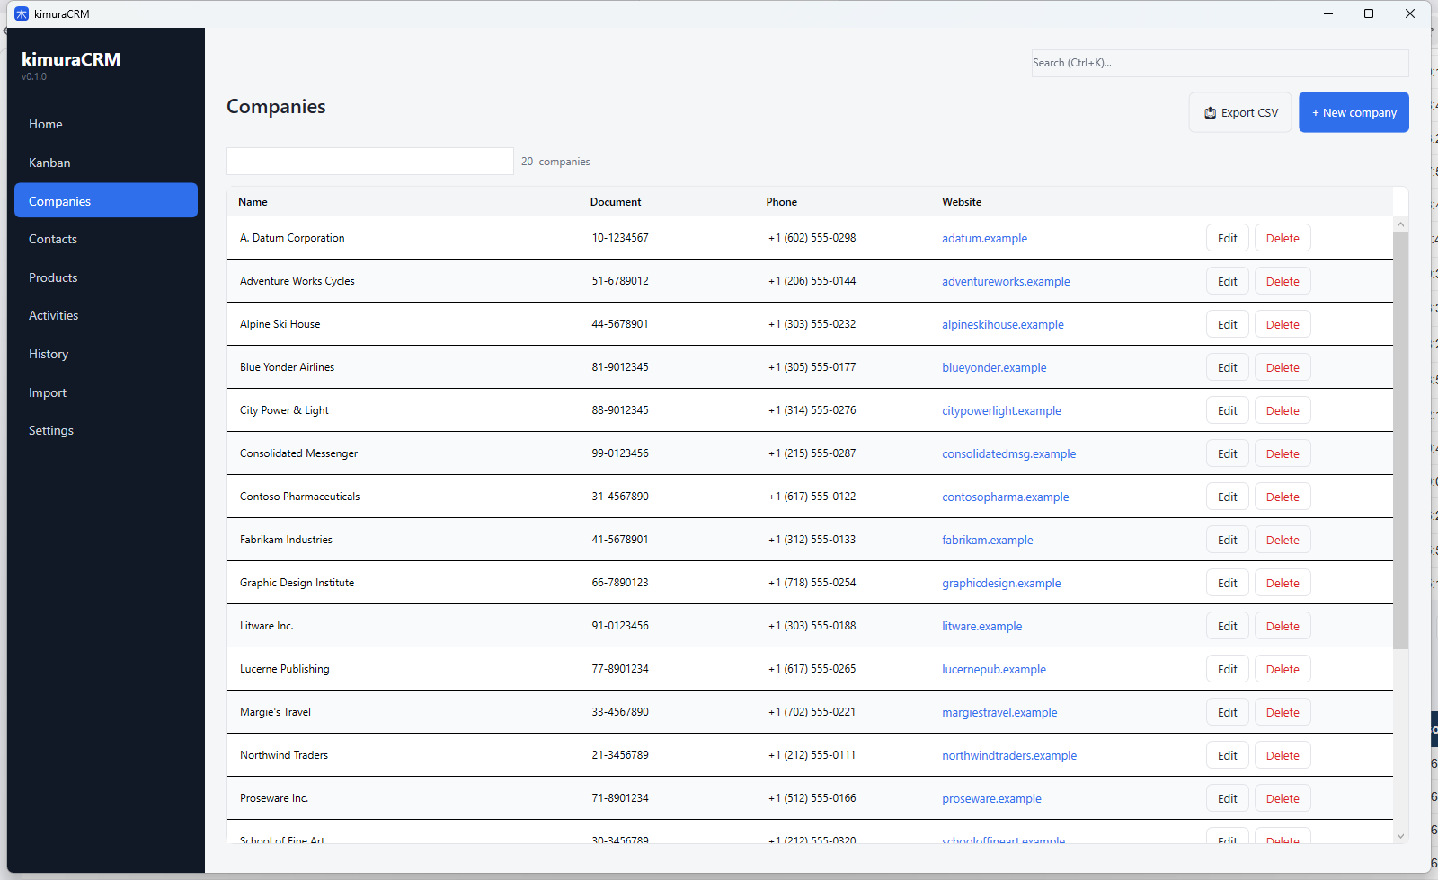Open the Home section in the sidebar

pyautogui.click(x=45, y=124)
